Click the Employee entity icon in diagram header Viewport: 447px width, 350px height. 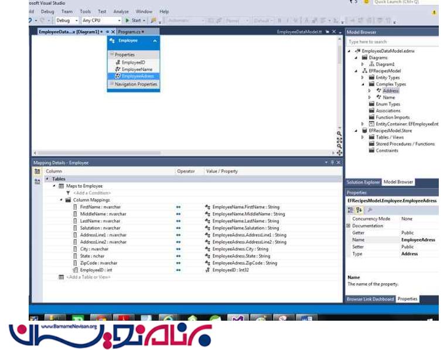click(x=112, y=41)
